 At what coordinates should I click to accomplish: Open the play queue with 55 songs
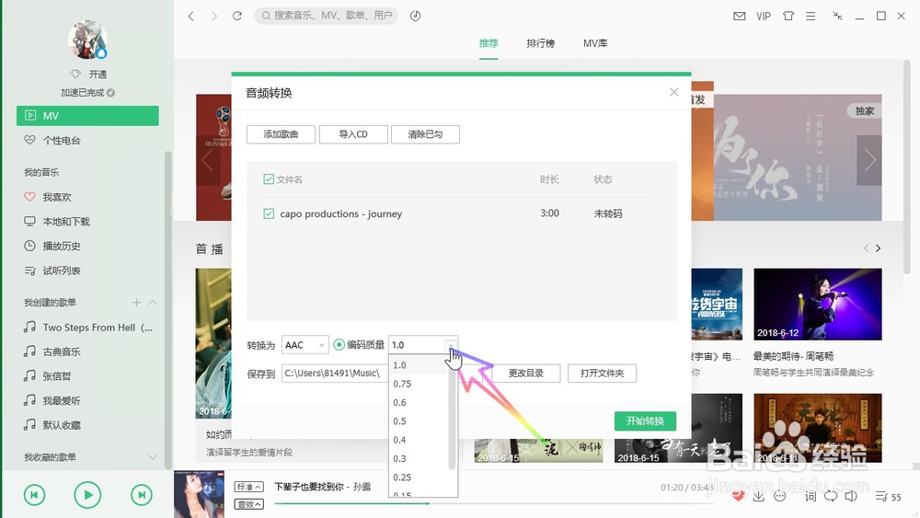coord(889,497)
